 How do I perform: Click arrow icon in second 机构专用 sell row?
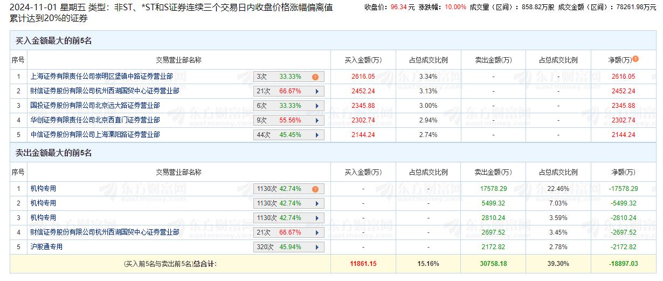317,204
